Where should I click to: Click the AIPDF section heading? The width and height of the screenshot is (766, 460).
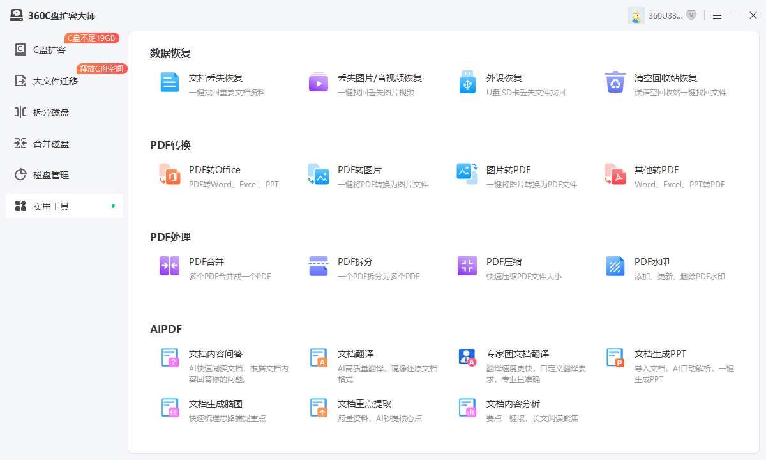click(x=166, y=329)
